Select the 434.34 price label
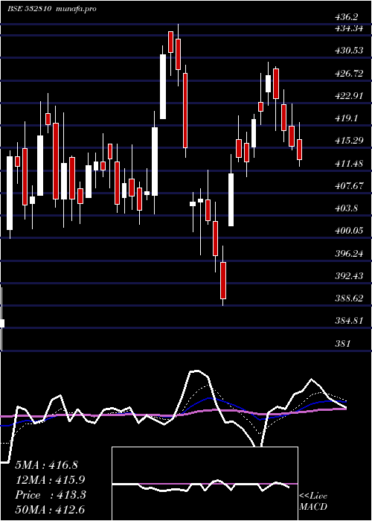The image size is (372, 521). tap(347, 29)
